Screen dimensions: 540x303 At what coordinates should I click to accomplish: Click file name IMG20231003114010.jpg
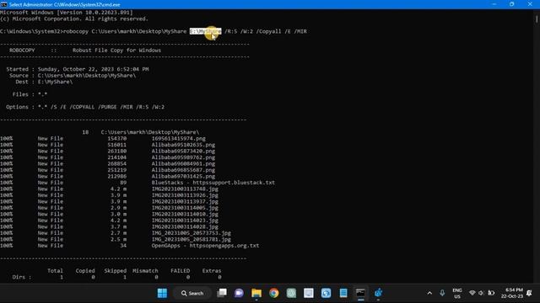coord(185,214)
